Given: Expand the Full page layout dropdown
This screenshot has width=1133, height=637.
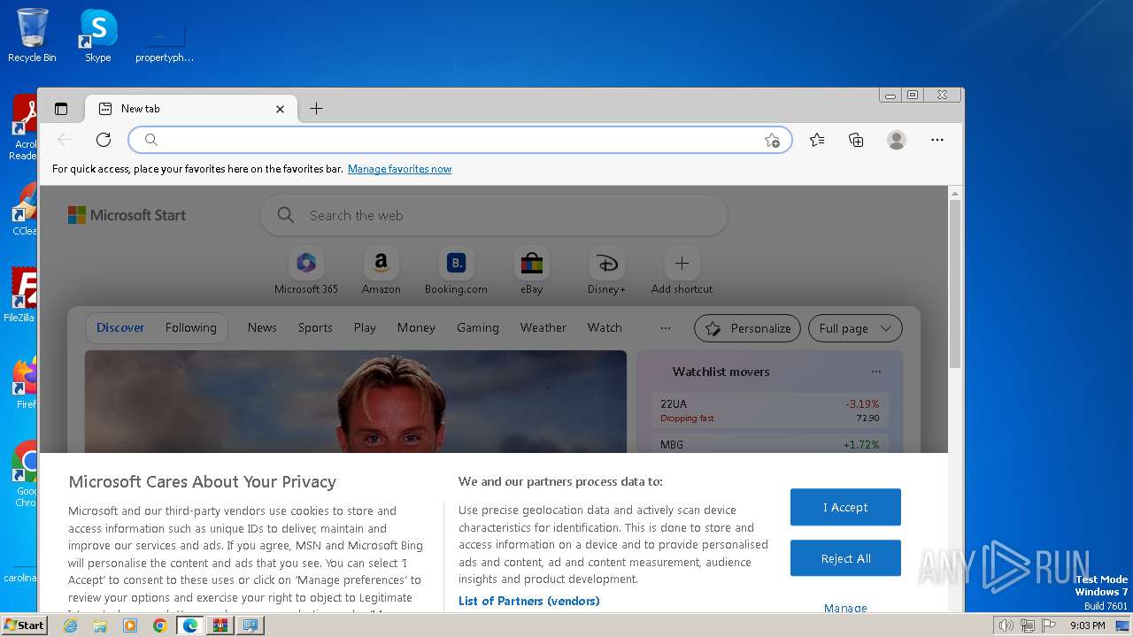Looking at the screenshot, I should click(855, 328).
